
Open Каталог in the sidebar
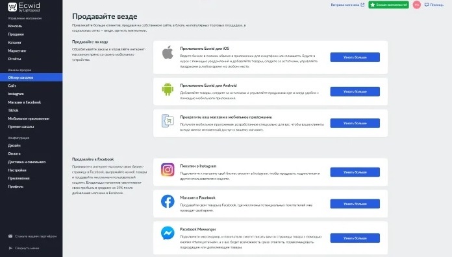15,43
